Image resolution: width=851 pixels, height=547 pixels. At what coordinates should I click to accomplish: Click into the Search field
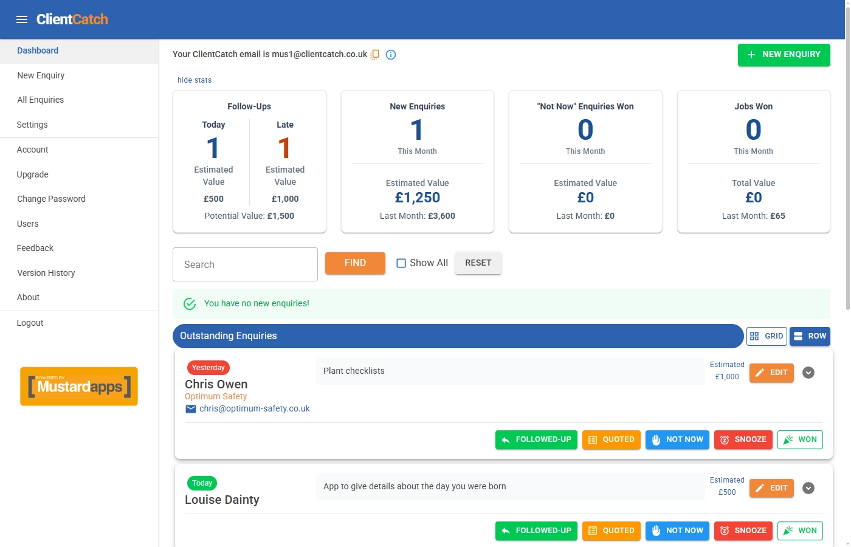245,264
